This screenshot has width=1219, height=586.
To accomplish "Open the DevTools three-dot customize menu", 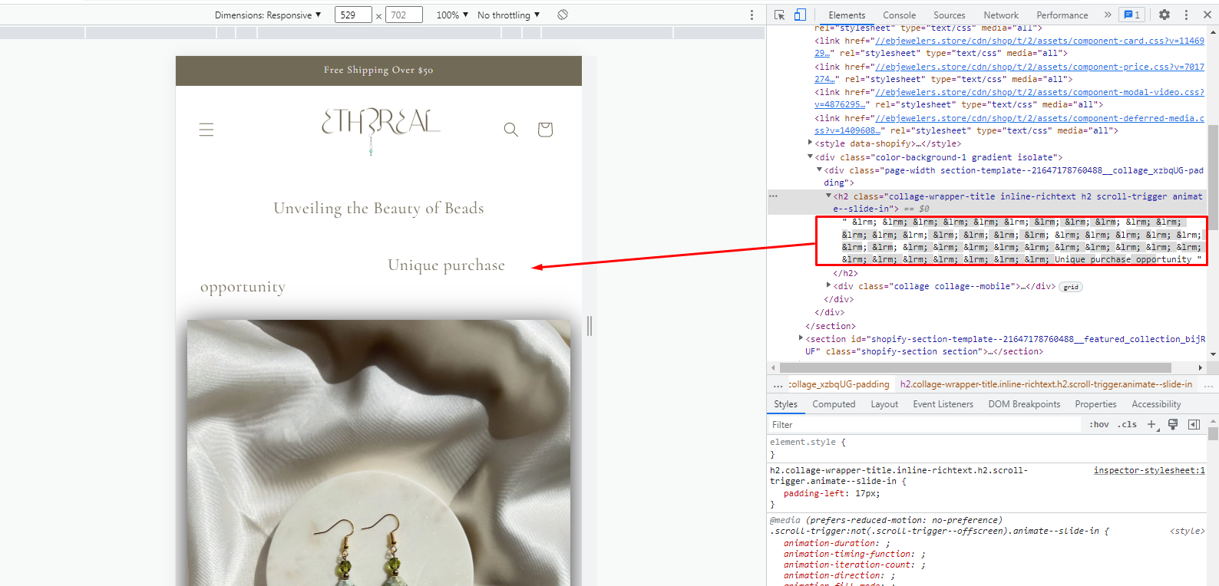I will click(x=1186, y=15).
